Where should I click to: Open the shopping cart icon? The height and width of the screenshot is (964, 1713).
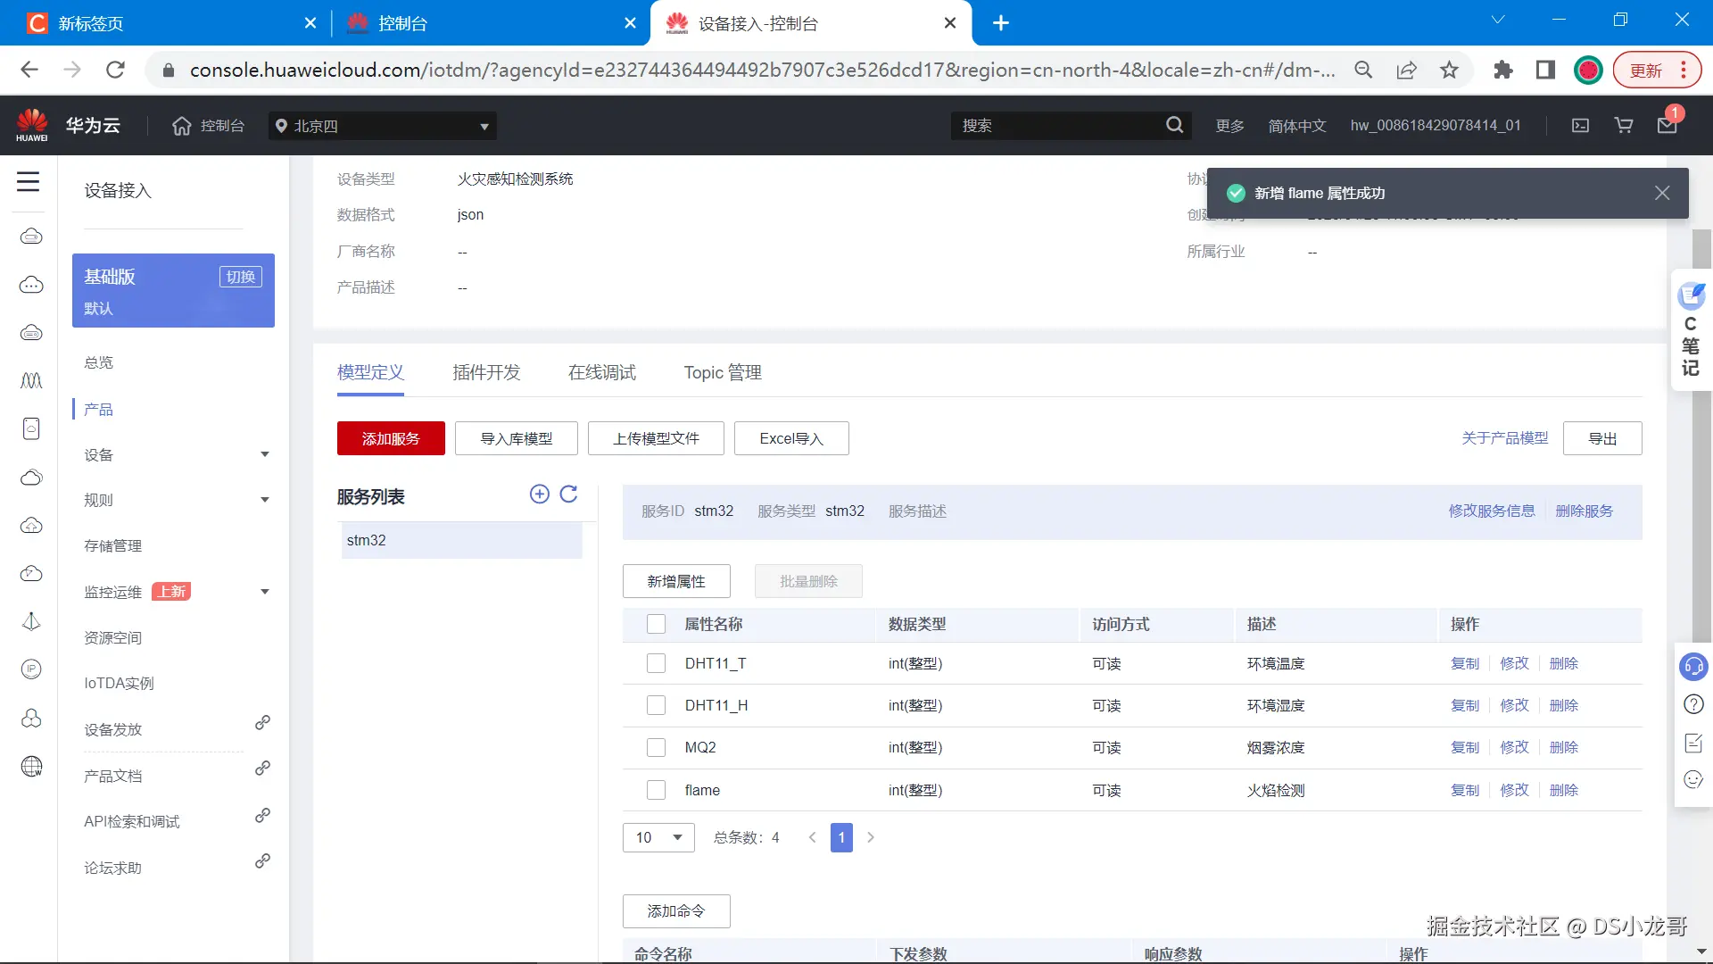[1624, 126]
